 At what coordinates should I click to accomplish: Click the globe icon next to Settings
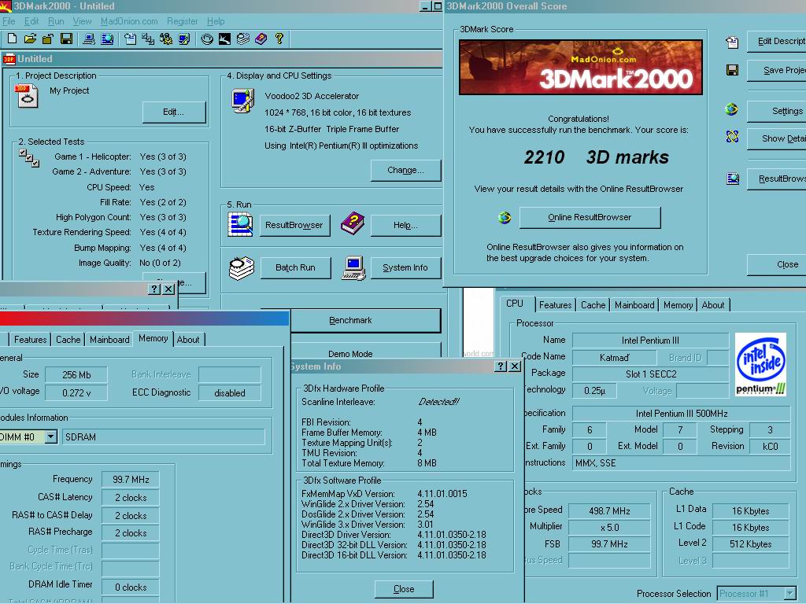tap(731, 109)
